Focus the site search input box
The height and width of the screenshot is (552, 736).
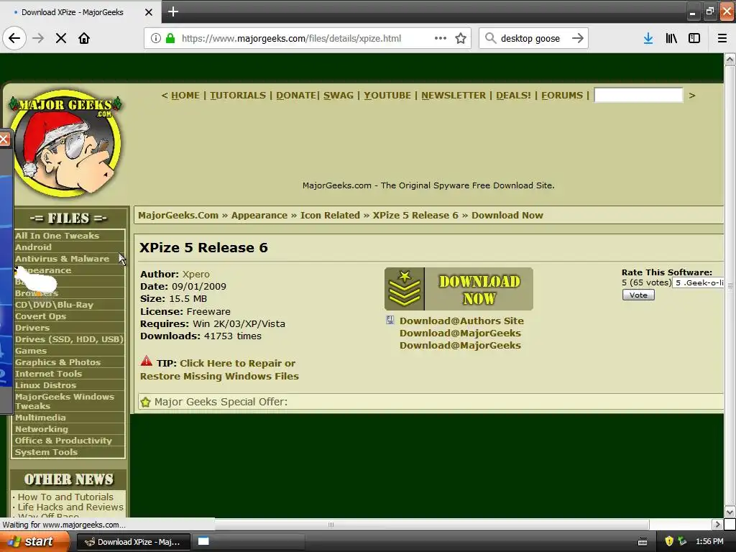click(x=638, y=96)
